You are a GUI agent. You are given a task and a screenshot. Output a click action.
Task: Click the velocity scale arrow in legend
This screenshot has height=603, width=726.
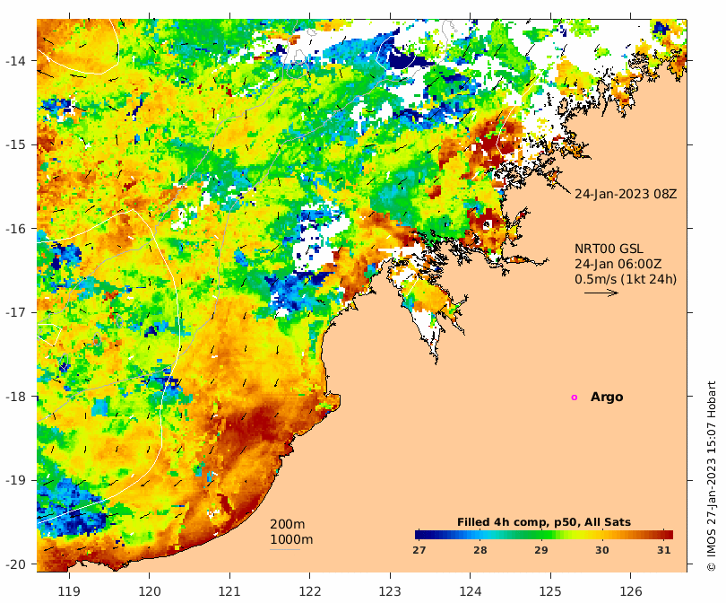601,293
